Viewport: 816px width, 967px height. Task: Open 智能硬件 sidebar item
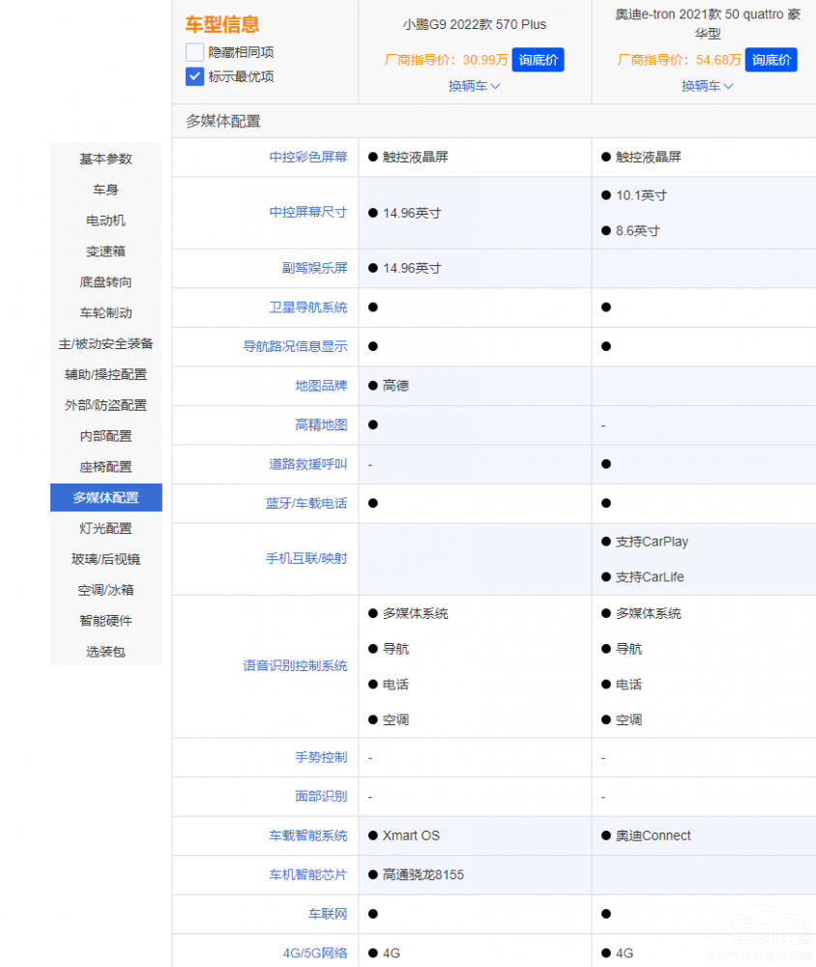pos(105,621)
